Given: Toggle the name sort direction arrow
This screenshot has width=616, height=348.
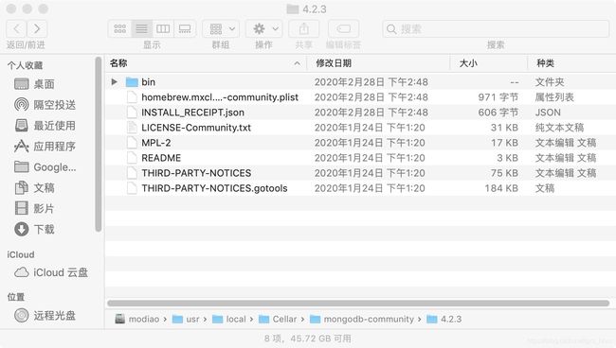Looking at the screenshot, I should (x=298, y=63).
